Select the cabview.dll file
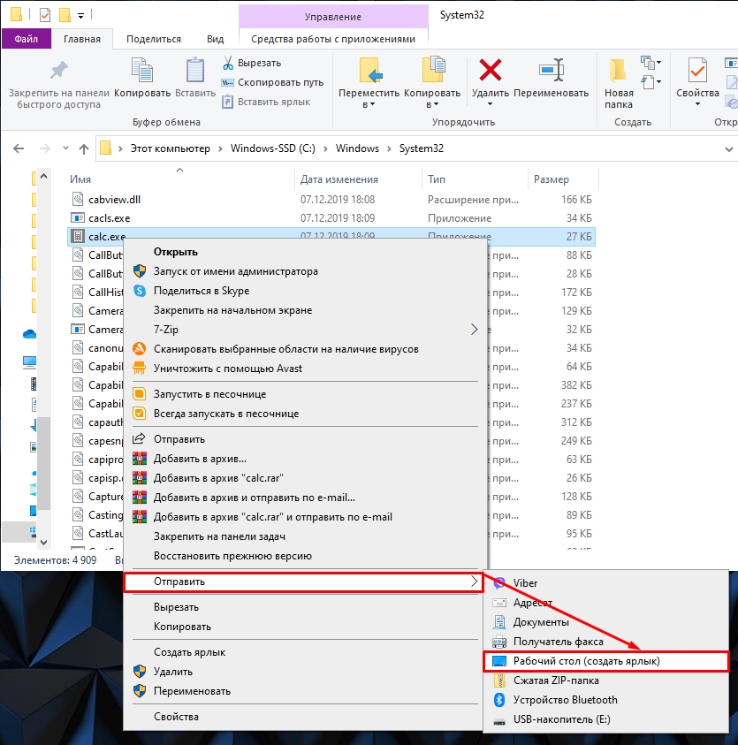 click(114, 199)
